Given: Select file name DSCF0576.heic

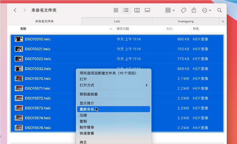Looking at the screenshot, I should (x=38, y=128).
